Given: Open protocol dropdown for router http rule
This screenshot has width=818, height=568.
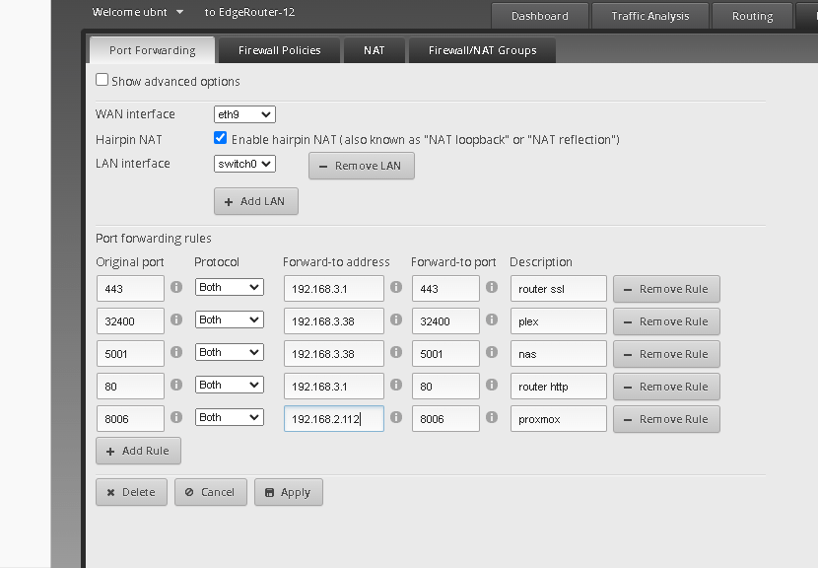Looking at the screenshot, I should [230, 385].
